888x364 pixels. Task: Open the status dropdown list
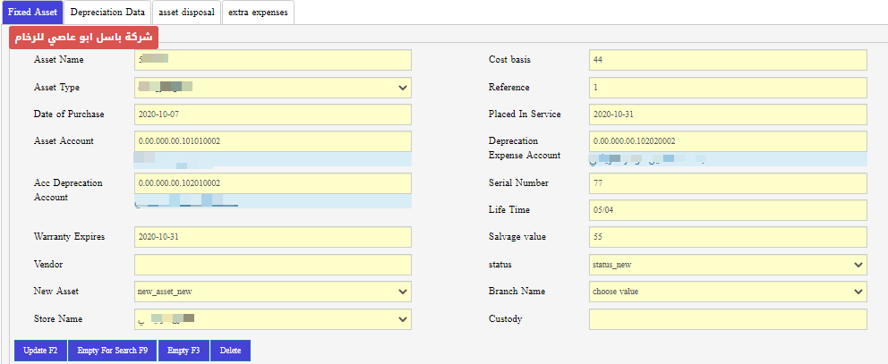728,266
